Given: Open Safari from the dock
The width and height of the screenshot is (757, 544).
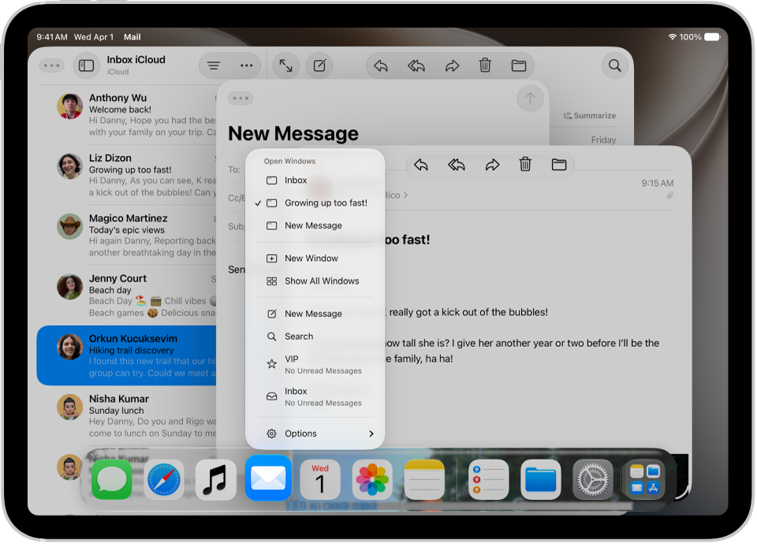Looking at the screenshot, I should point(164,479).
